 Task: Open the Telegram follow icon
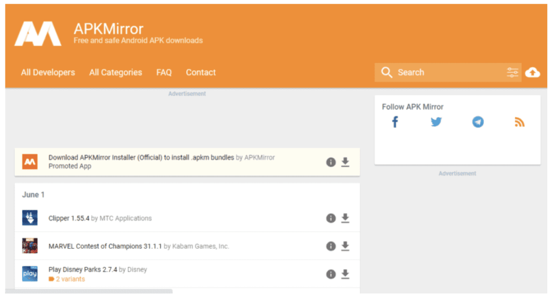(478, 122)
